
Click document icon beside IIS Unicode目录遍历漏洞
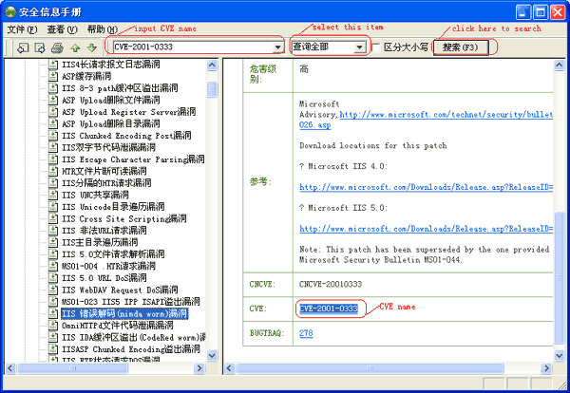pos(54,206)
